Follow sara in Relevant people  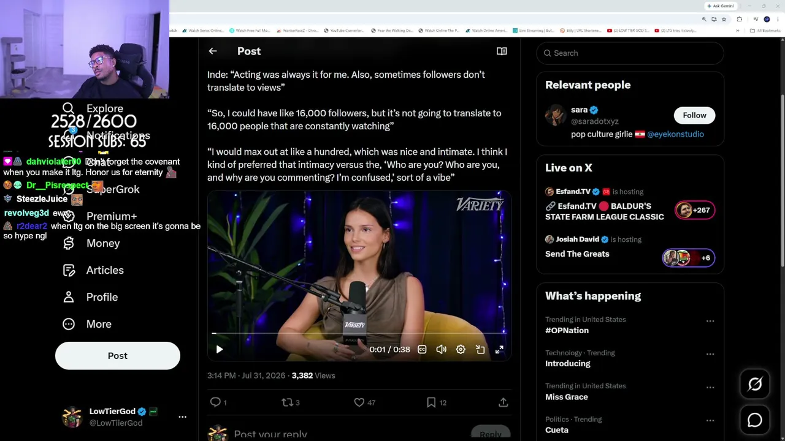point(695,115)
